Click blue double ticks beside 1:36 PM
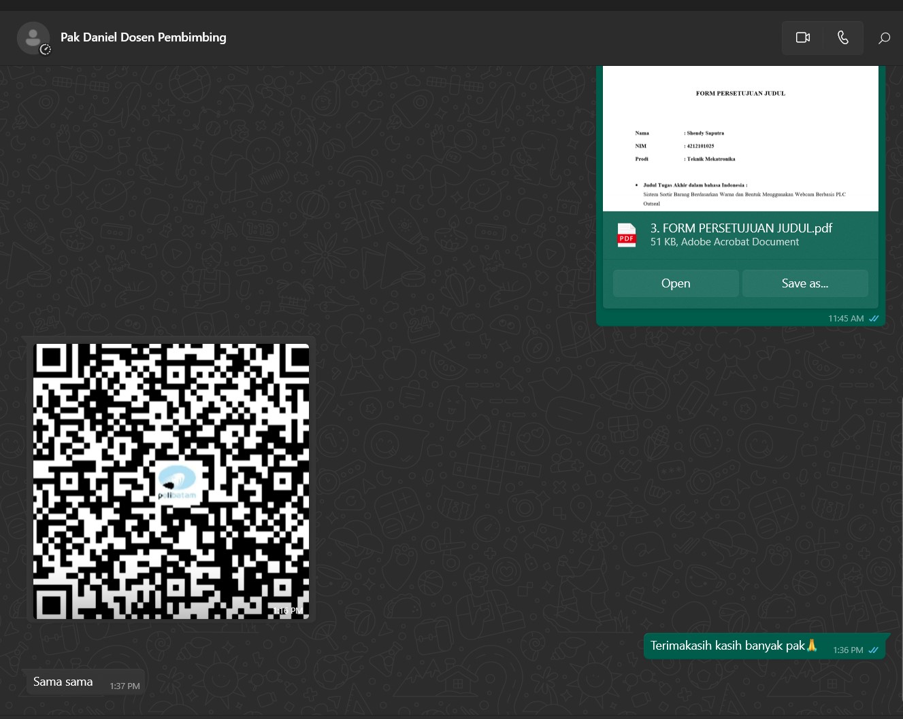The image size is (903, 719). [x=874, y=650]
